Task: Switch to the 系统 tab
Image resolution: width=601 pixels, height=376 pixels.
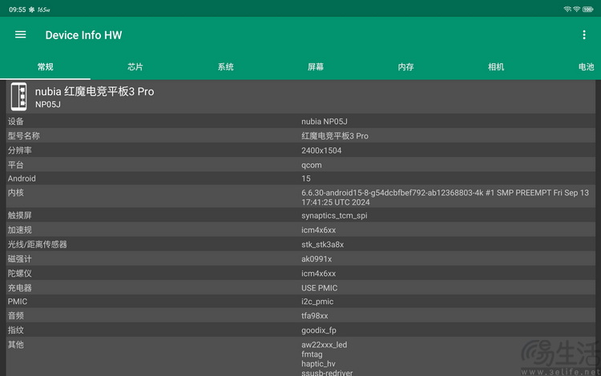Action: pyautogui.click(x=226, y=67)
